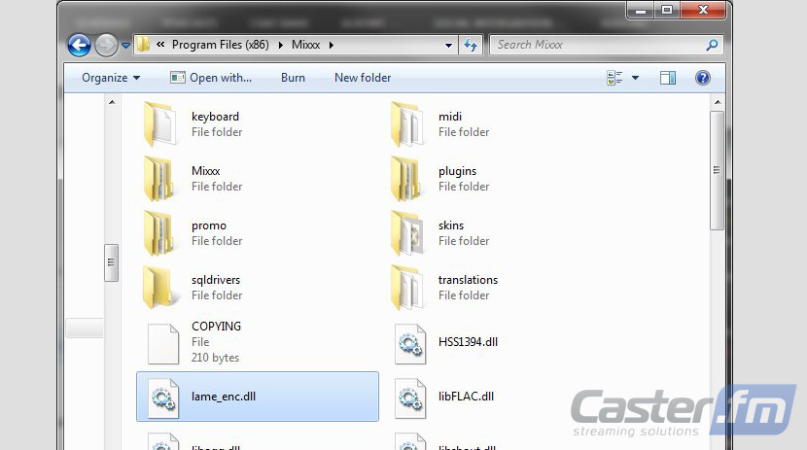Select the Mixxx subfolder icon
The image size is (807, 450).
[160, 179]
